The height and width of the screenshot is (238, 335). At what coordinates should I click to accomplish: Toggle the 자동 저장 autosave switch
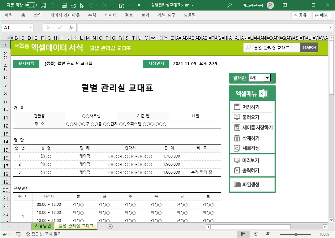[31, 5]
